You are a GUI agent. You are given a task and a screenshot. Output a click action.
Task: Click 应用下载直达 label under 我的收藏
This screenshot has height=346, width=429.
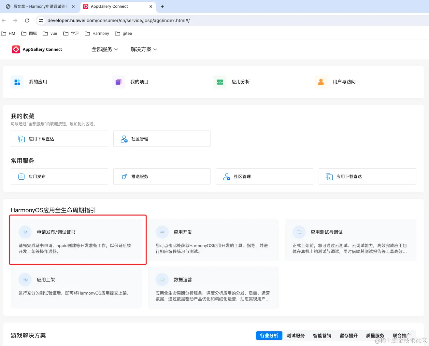coord(41,139)
